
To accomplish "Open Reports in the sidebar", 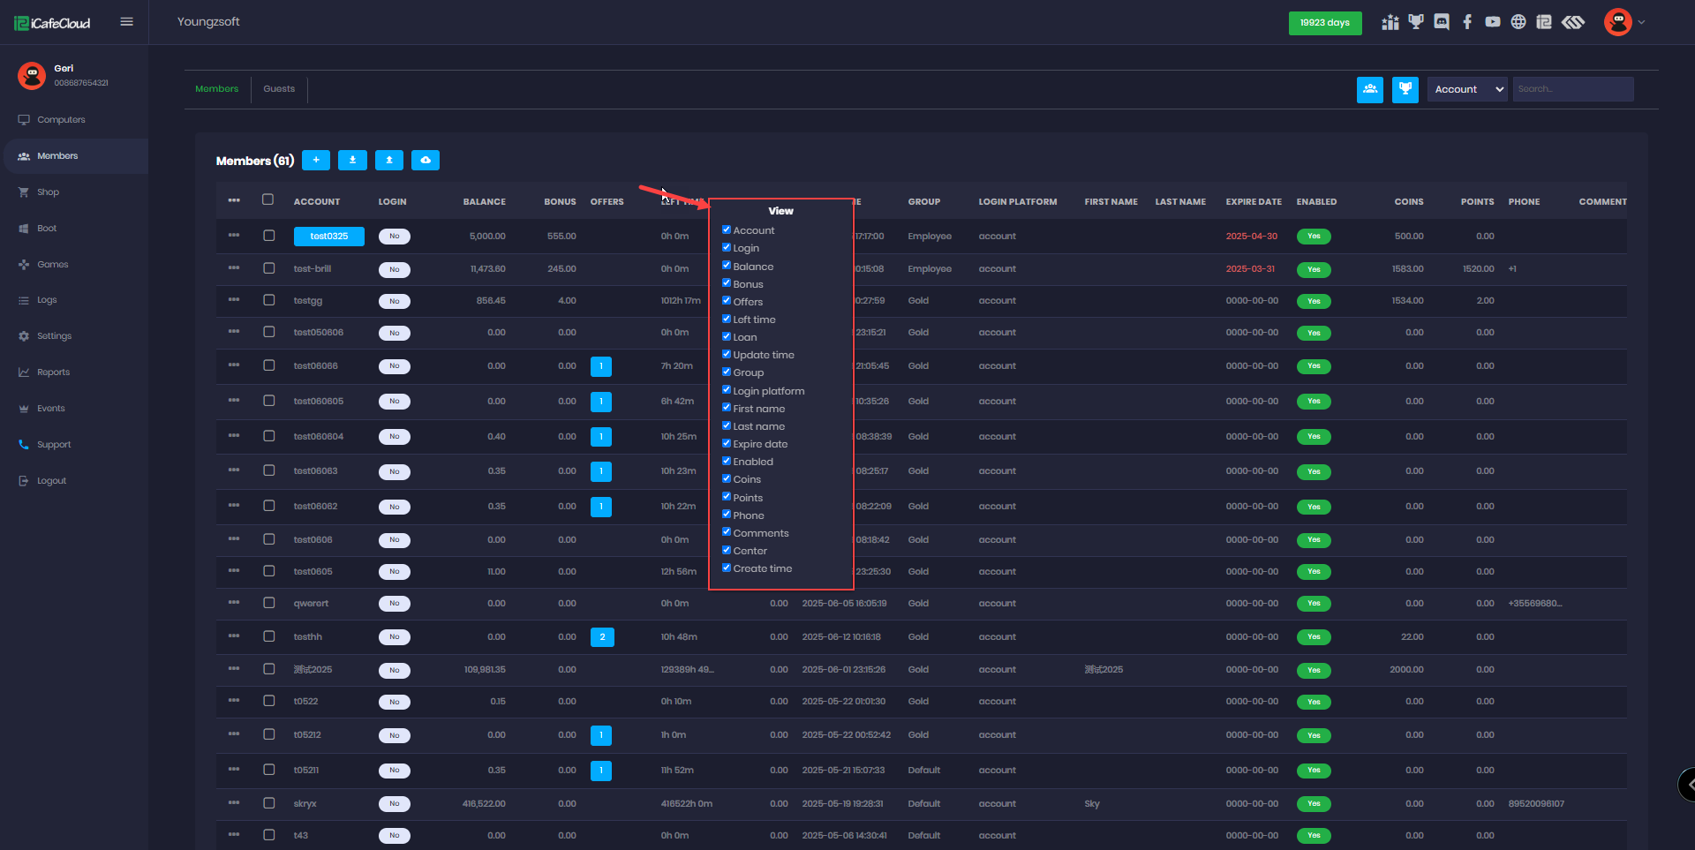I will click(x=53, y=372).
